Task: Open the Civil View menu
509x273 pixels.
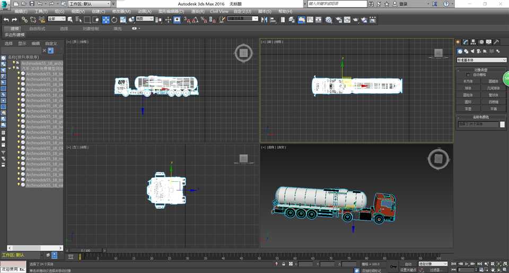Action: click(x=219, y=11)
